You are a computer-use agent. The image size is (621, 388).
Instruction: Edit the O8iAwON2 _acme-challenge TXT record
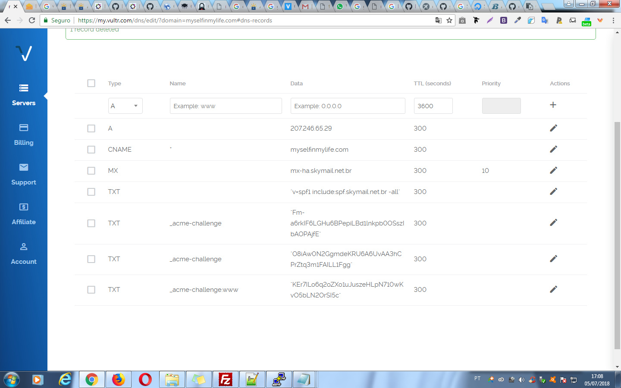click(x=553, y=259)
